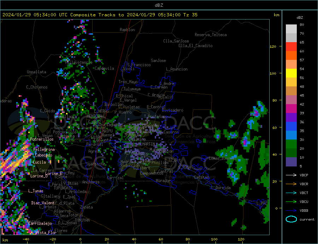Click the Zapata label
The width and height of the screenshot is (318, 244).
(87, 208)
